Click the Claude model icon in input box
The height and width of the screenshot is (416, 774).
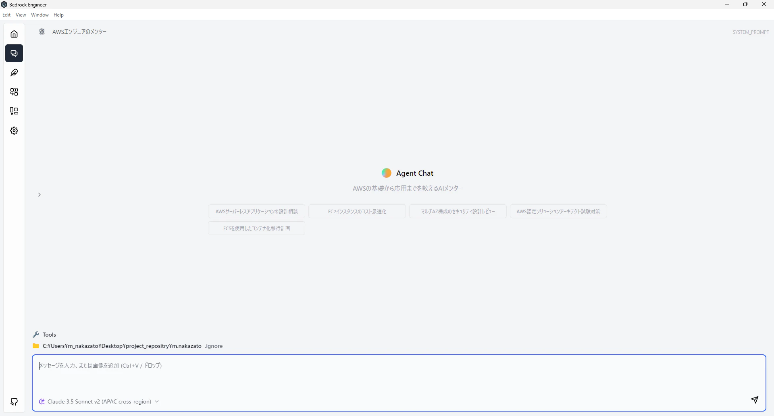pos(42,401)
